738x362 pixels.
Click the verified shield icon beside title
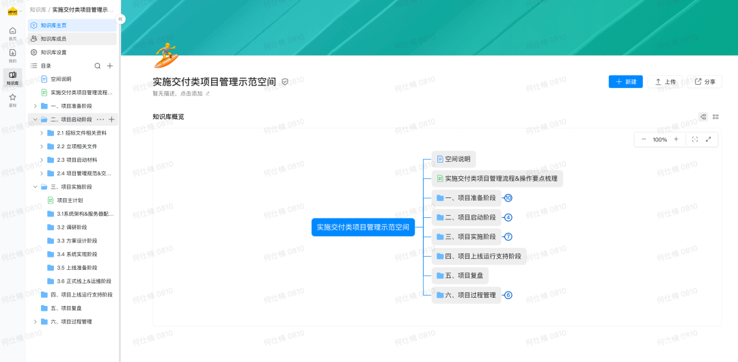[285, 82]
